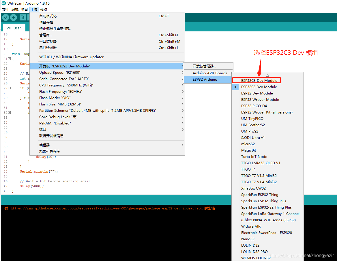
Task: Expand the ESP32 Arduino submenu
Action: pyautogui.click(x=208, y=80)
